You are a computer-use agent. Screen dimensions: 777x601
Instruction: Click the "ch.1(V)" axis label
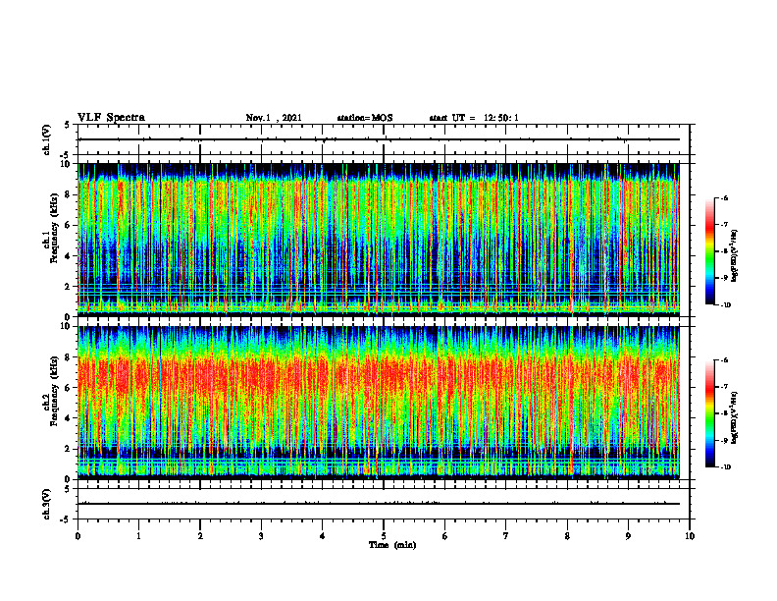point(46,139)
